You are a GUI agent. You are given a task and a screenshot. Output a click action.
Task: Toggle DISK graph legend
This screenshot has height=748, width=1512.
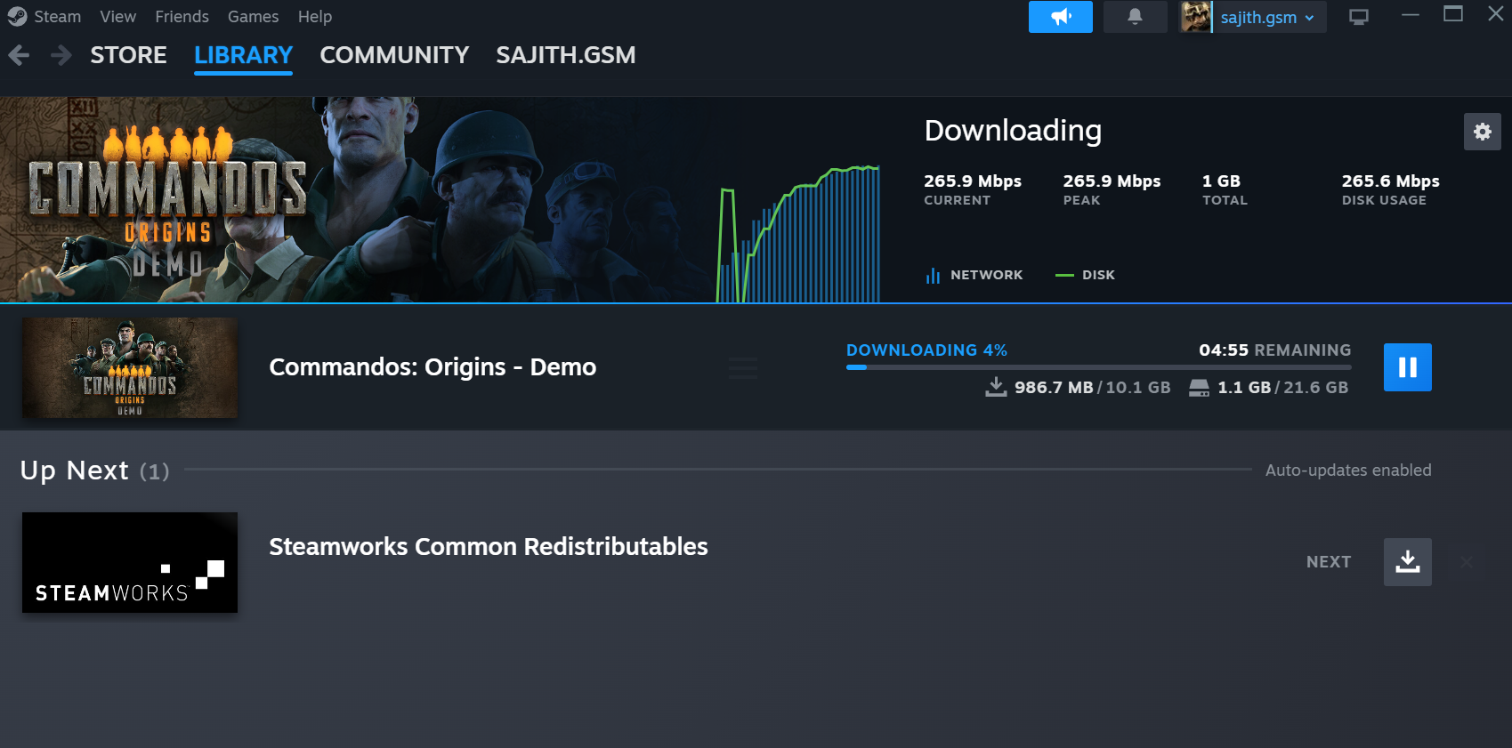(x=1085, y=275)
